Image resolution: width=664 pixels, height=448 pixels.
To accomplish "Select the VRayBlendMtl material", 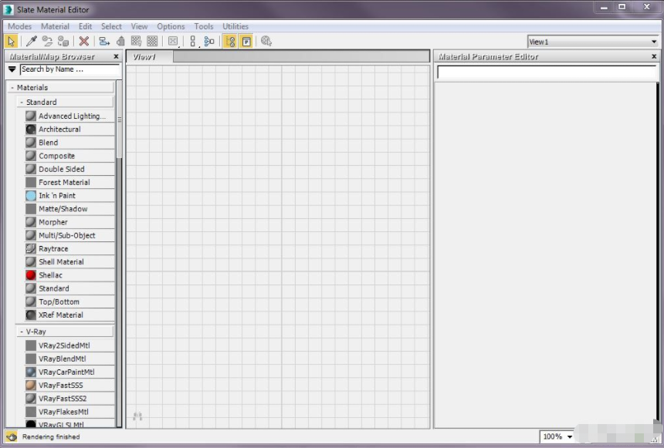I will (69, 359).
